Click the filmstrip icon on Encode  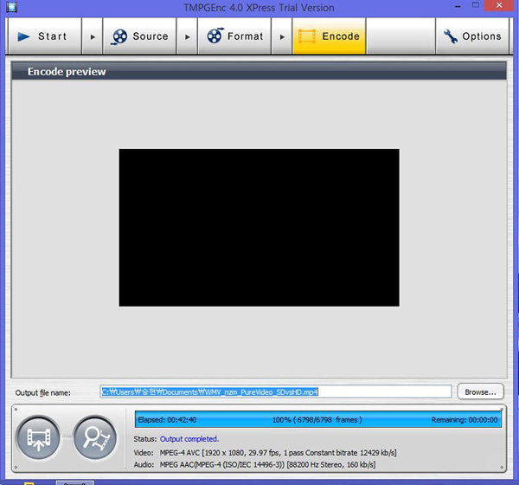[307, 36]
